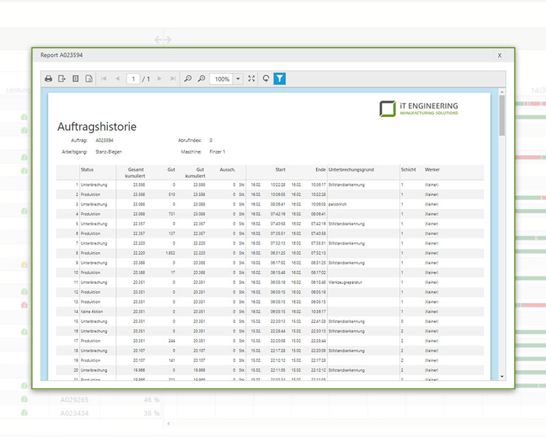
Task: Toggle the document map icon
Action: [x=76, y=79]
